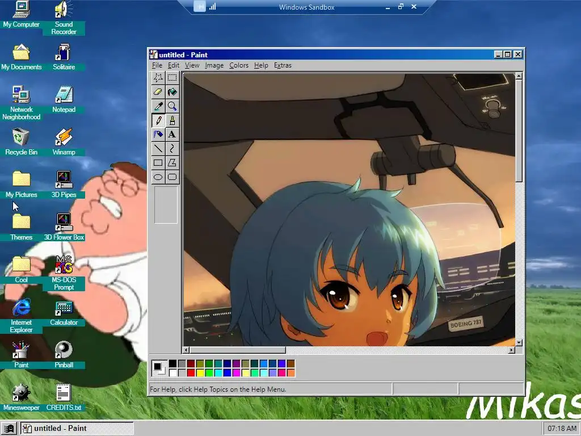Click the horizontal scrollbar right arrow
This screenshot has width=581, height=436.
(x=512, y=350)
